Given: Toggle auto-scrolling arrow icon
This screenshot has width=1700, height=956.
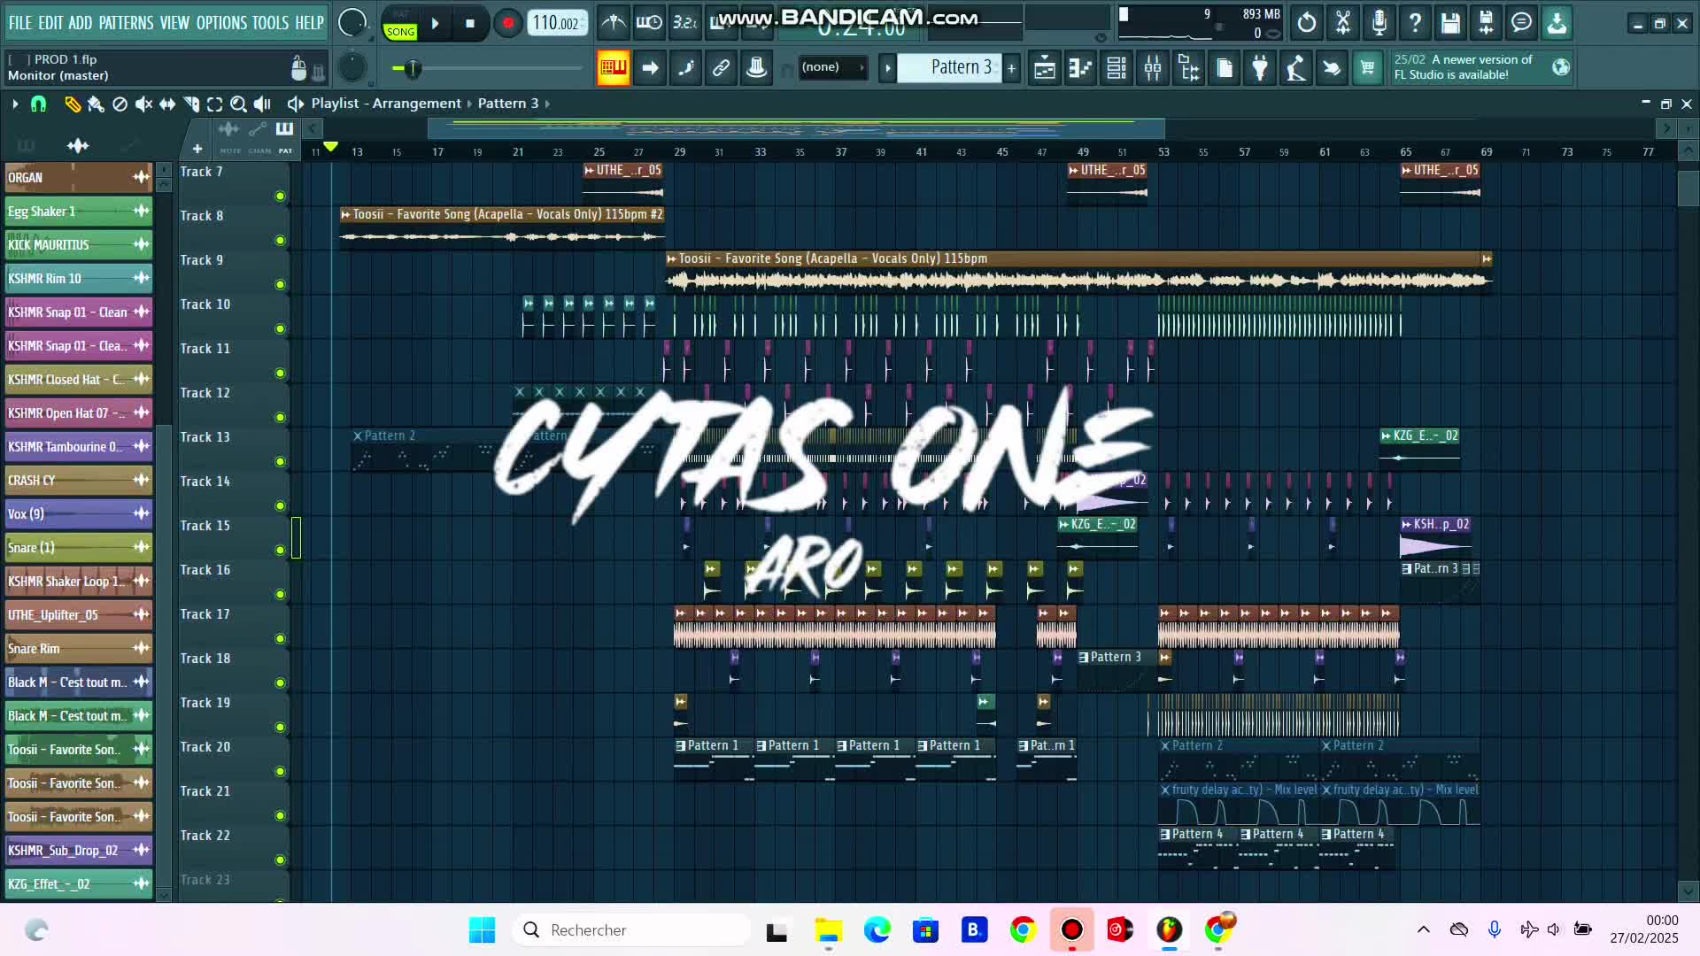Looking at the screenshot, I should pos(650,67).
